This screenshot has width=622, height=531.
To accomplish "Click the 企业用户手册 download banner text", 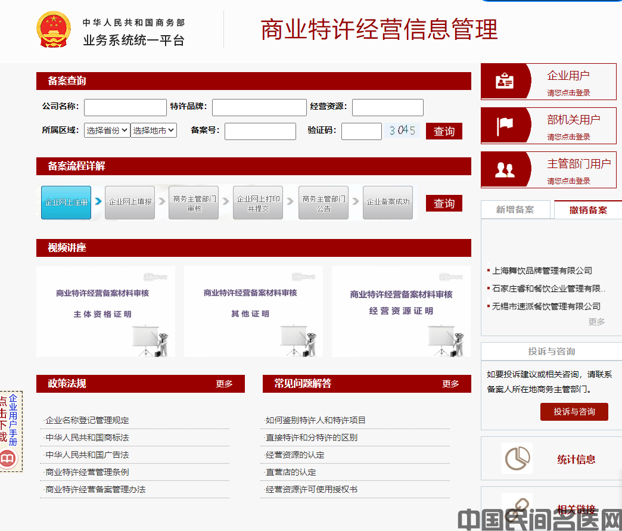I will tap(13, 420).
